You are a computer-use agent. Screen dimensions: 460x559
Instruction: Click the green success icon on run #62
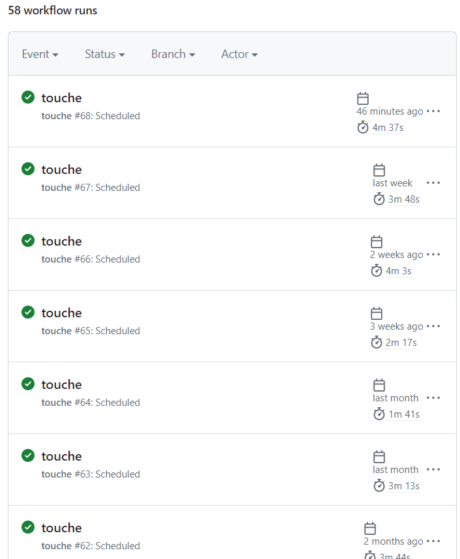pos(27,527)
